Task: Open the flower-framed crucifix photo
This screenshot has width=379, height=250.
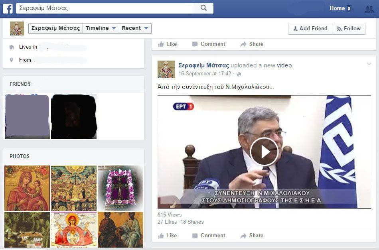Action: point(120,188)
